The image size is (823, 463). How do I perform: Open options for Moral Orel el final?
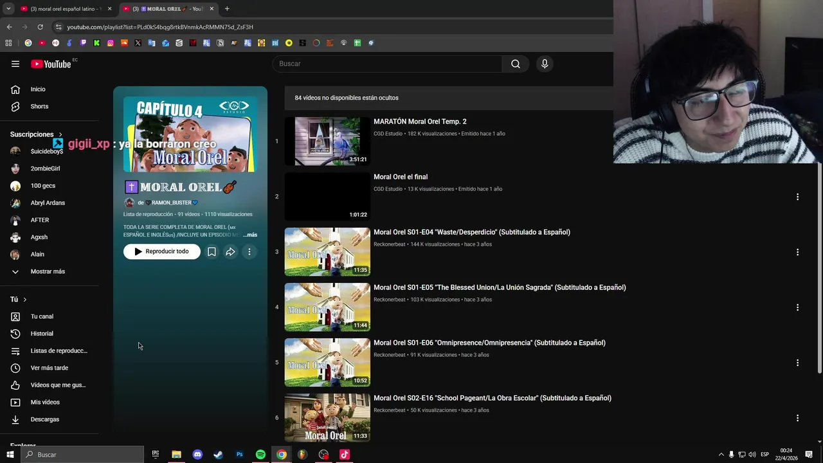click(x=797, y=197)
